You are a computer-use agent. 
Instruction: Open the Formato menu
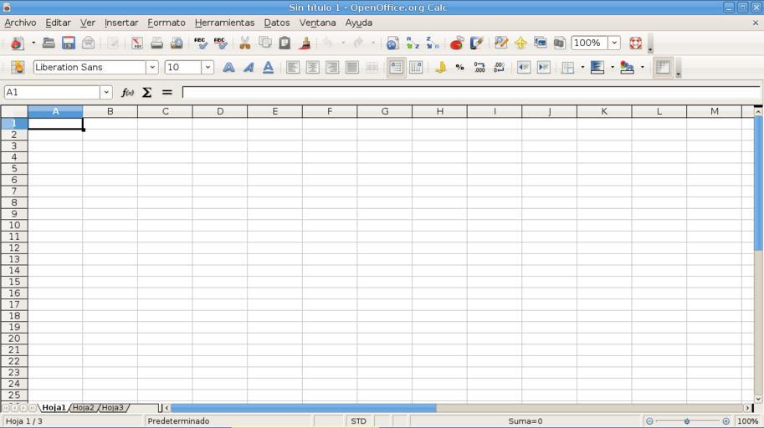pyautogui.click(x=166, y=23)
